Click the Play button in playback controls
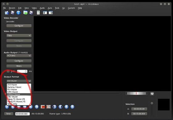 [x=7, y=107]
